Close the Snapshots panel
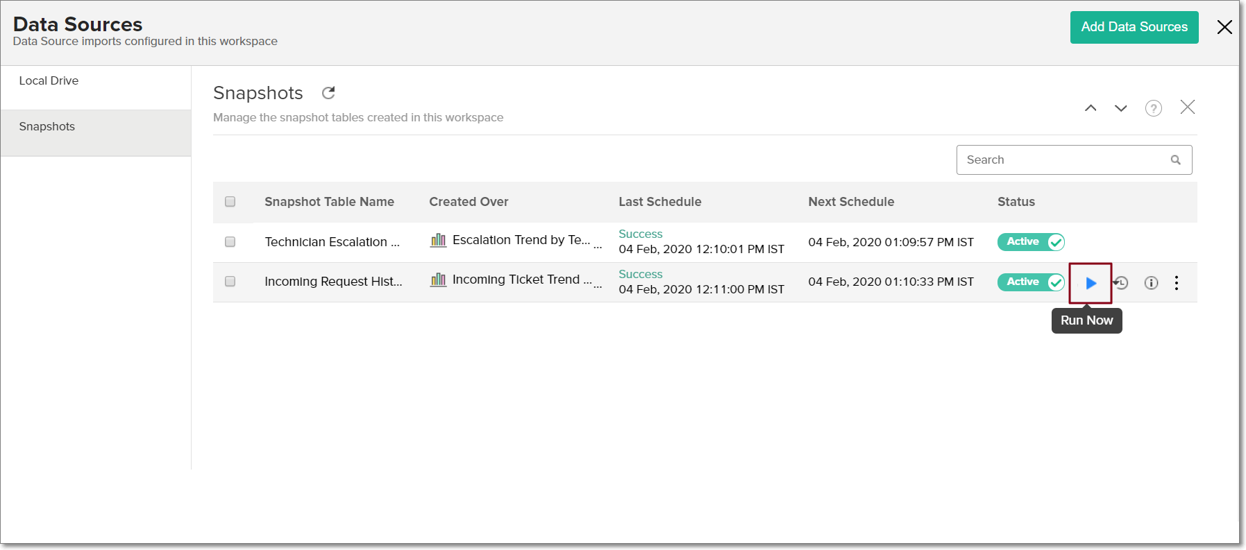The width and height of the screenshot is (1246, 550). (1188, 108)
